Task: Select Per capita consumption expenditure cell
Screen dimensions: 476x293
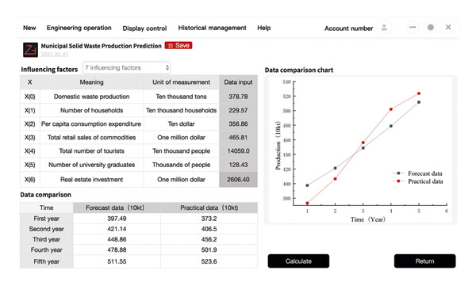Action: coord(92,124)
